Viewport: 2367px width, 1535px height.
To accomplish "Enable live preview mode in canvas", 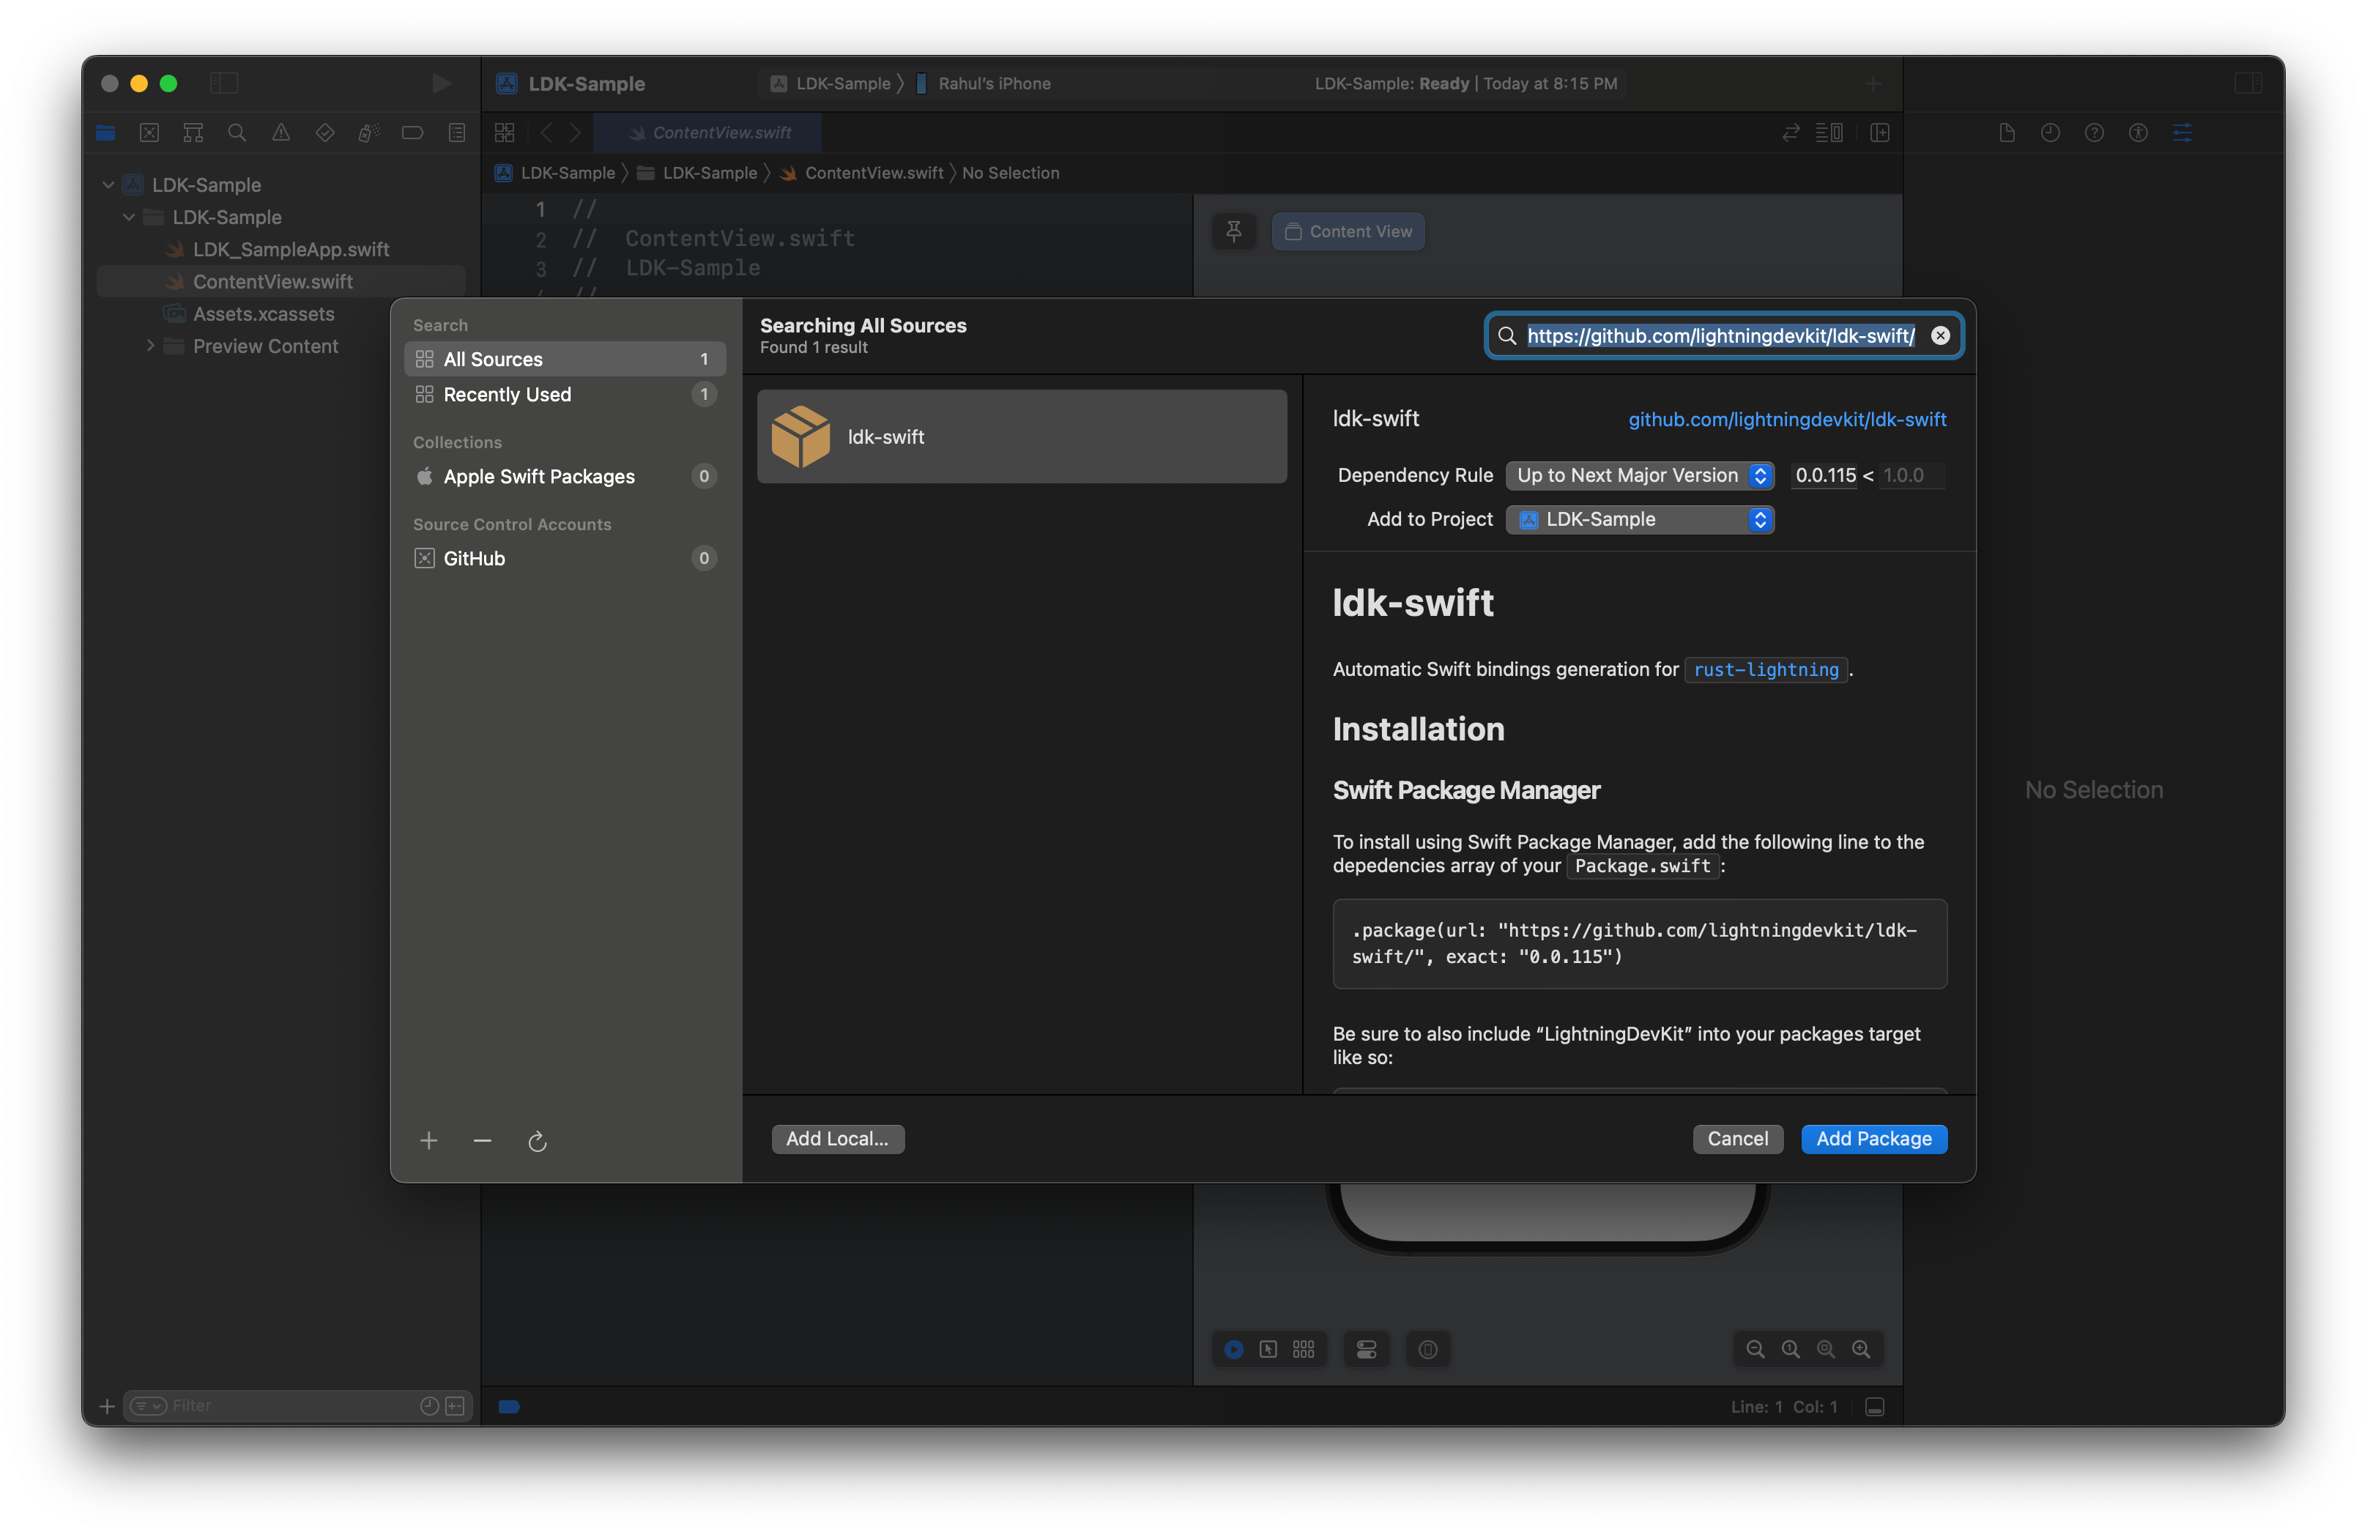I will click(x=1233, y=1349).
